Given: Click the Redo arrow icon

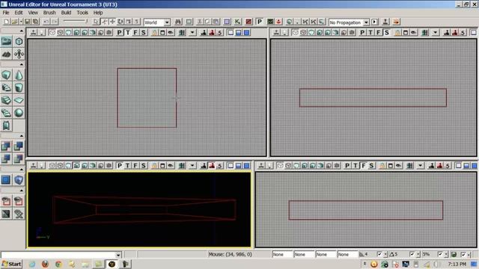Looking at the screenshot, I should pos(55,22).
